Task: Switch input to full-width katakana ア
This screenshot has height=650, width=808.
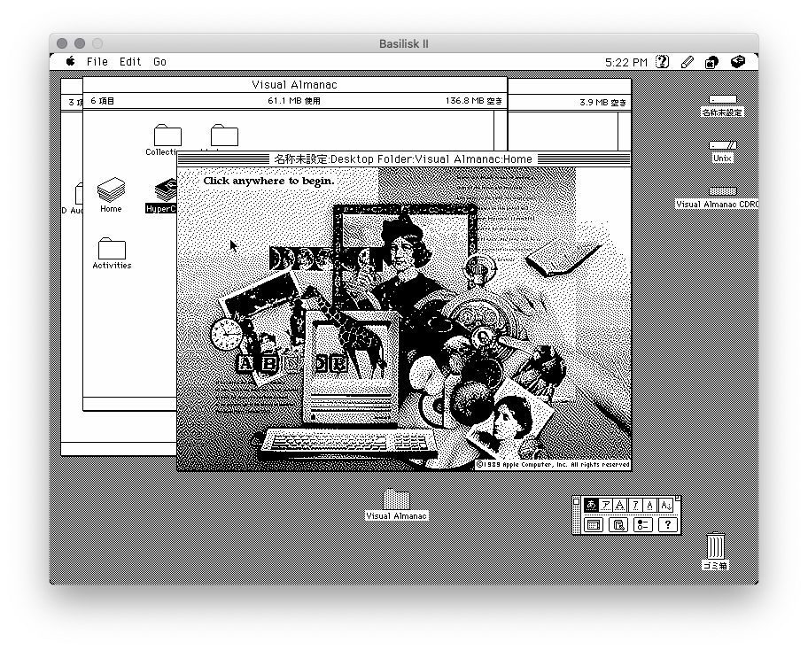Action: pyautogui.click(x=606, y=506)
